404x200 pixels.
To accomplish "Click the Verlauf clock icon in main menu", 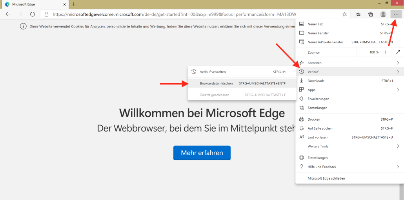I will (x=302, y=72).
